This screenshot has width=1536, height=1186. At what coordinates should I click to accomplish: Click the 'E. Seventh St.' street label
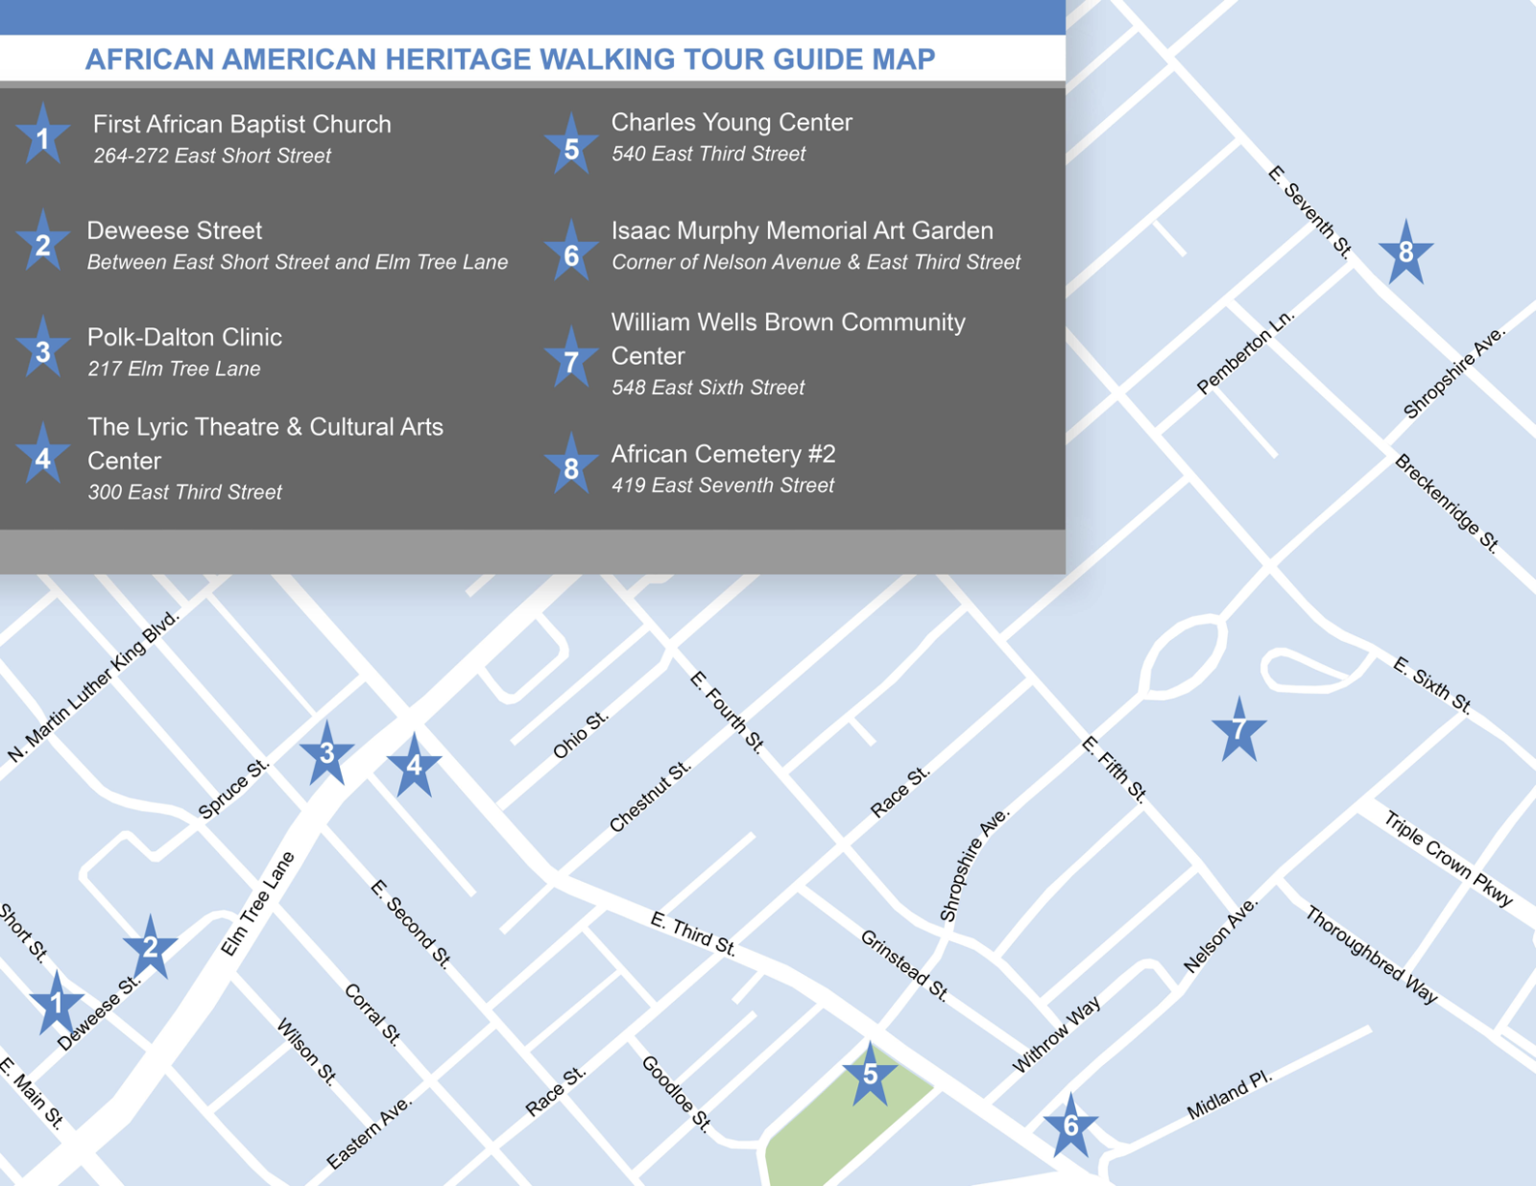tap(1310, 212)
